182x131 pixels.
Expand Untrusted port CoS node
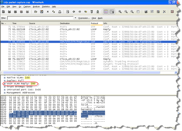coord(5,89)
